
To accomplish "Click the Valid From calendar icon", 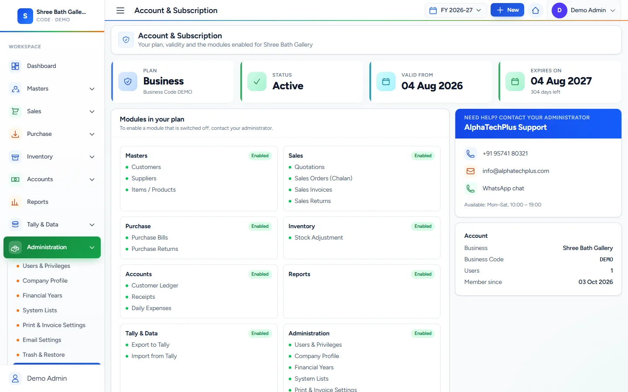I will click(x=386, y=81).
